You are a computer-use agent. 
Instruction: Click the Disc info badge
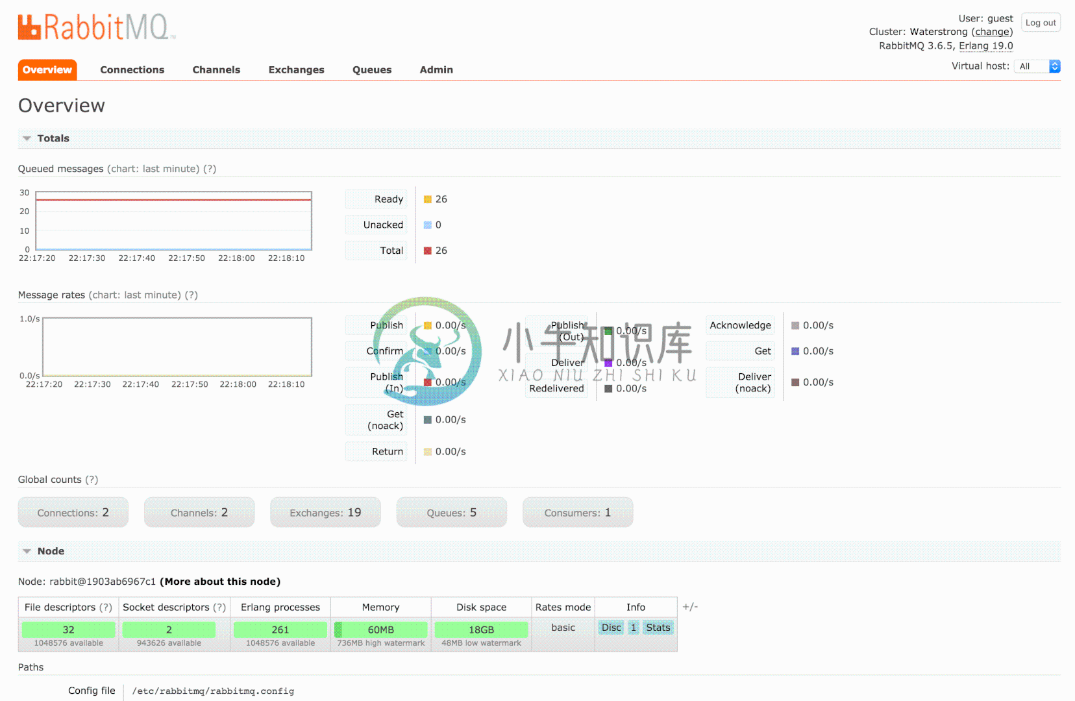(612, 628)
